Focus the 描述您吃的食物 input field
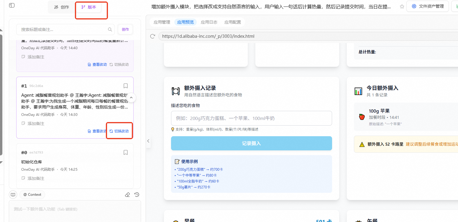458x222 pixels. (252, 118)
